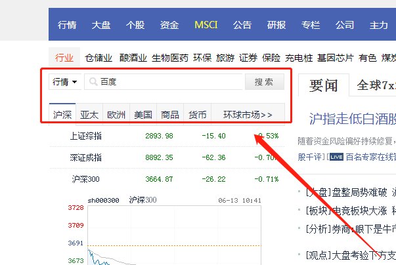
Task: Click the magnifier icon in search box
Action: click(x=93, y=82)
